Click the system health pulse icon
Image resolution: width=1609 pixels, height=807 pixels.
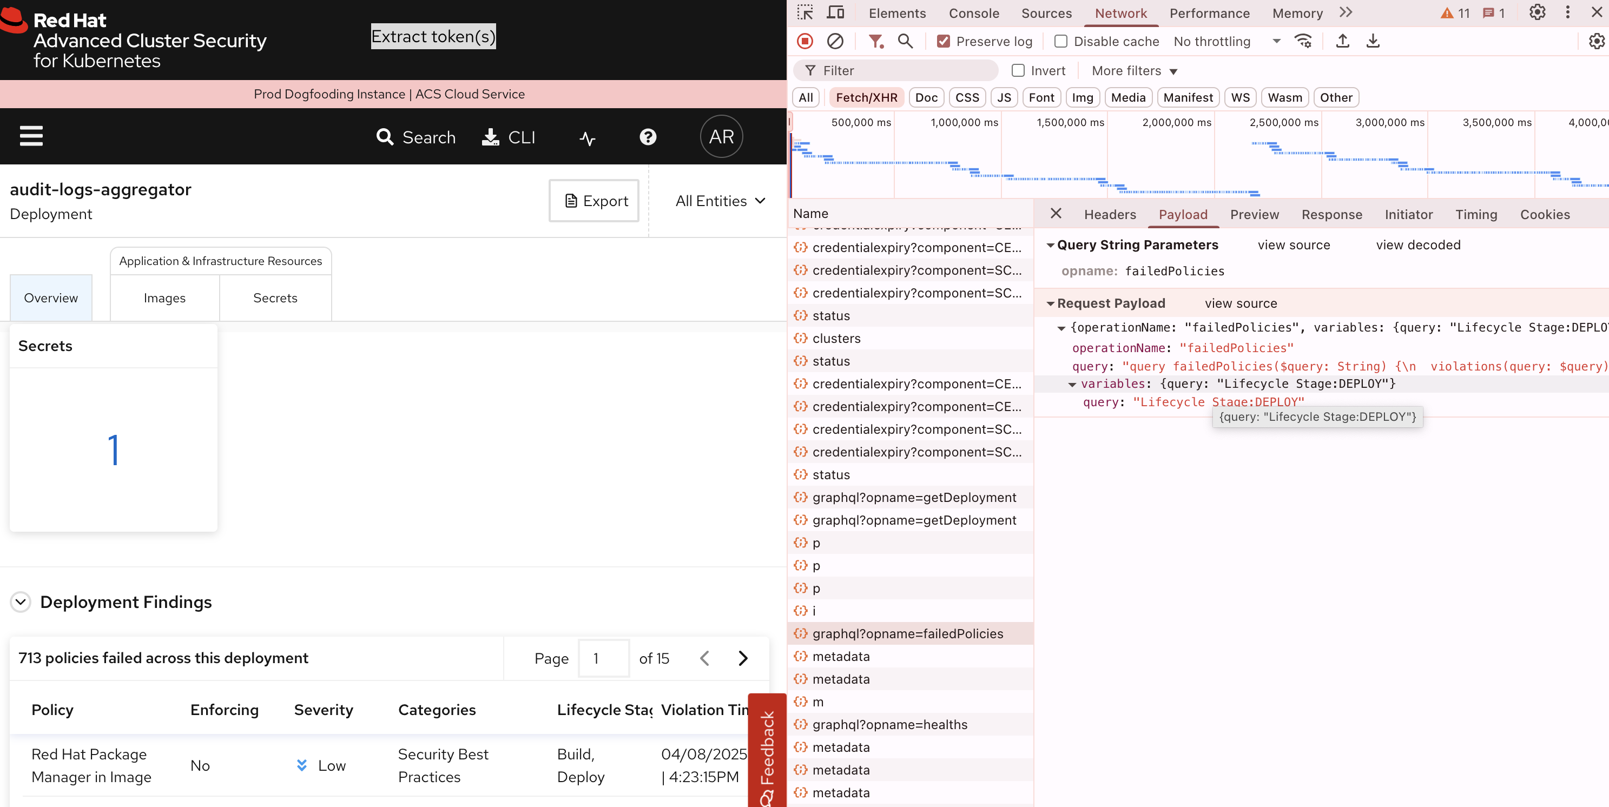click(x=587, y=137)
